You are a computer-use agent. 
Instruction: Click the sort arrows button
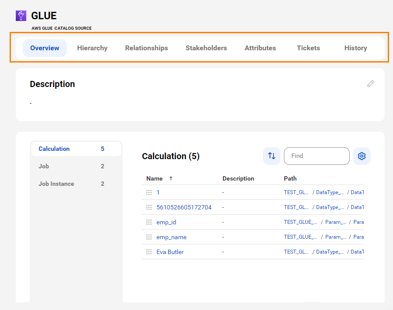pyautogui.click(x=272, y=156)
